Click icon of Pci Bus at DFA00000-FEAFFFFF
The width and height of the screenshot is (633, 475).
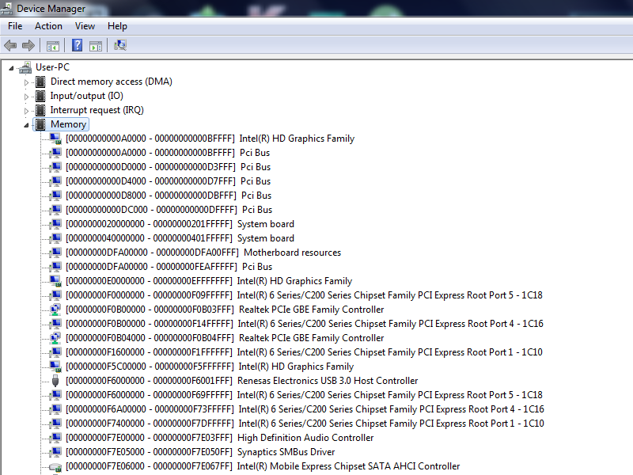tap(55, 267)
